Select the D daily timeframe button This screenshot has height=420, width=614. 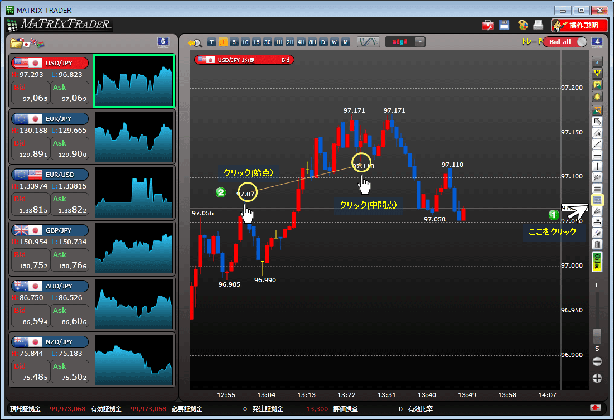(323, 42)
